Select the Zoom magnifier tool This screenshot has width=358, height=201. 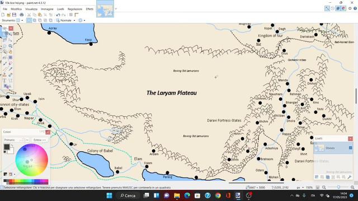pyautogui.click(x=10, y=46)
